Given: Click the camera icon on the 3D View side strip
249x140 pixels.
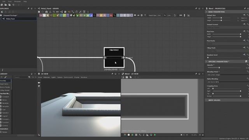Looking at the screenshot, I should [39, 83].
